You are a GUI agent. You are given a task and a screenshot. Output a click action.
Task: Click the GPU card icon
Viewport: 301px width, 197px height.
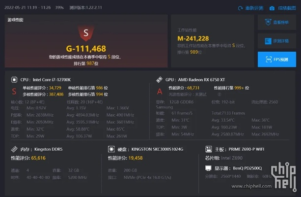tap(159, 79)
